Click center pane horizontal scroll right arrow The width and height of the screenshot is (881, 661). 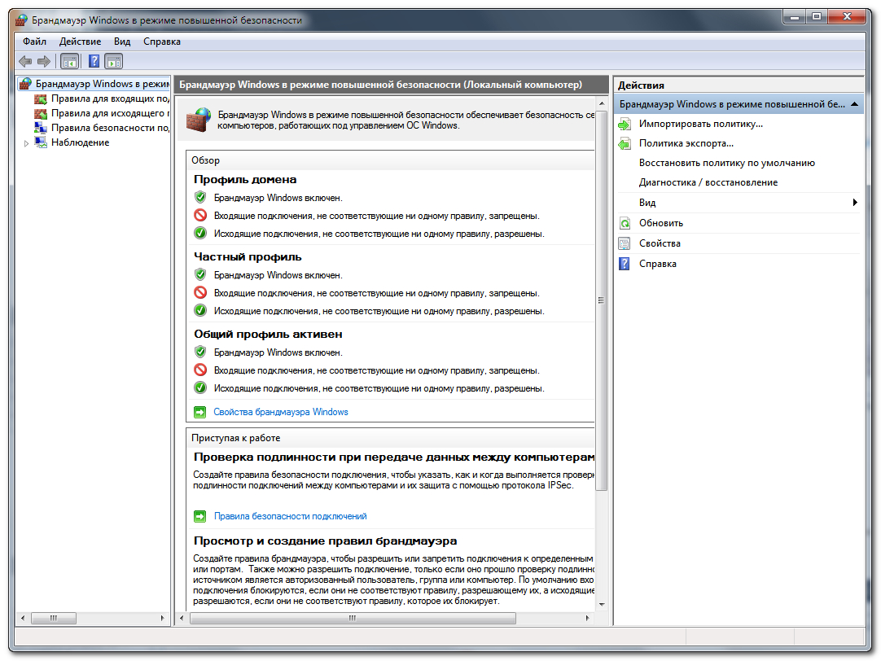tap(588, 619)
